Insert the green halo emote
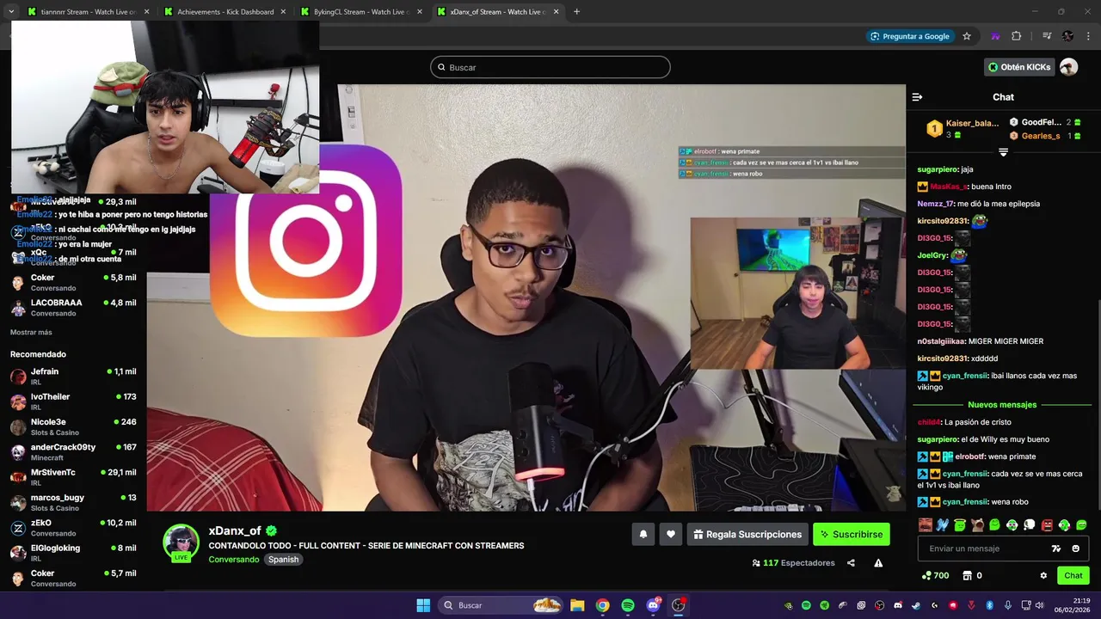 pyautogui.click(x=960, y=525)
